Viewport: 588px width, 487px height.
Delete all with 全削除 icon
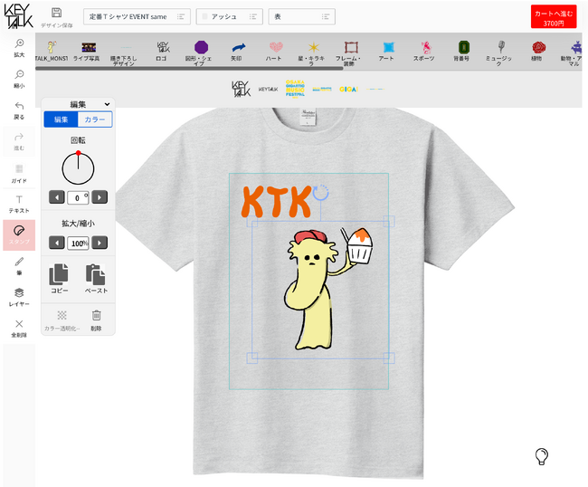tap(19, 329)
